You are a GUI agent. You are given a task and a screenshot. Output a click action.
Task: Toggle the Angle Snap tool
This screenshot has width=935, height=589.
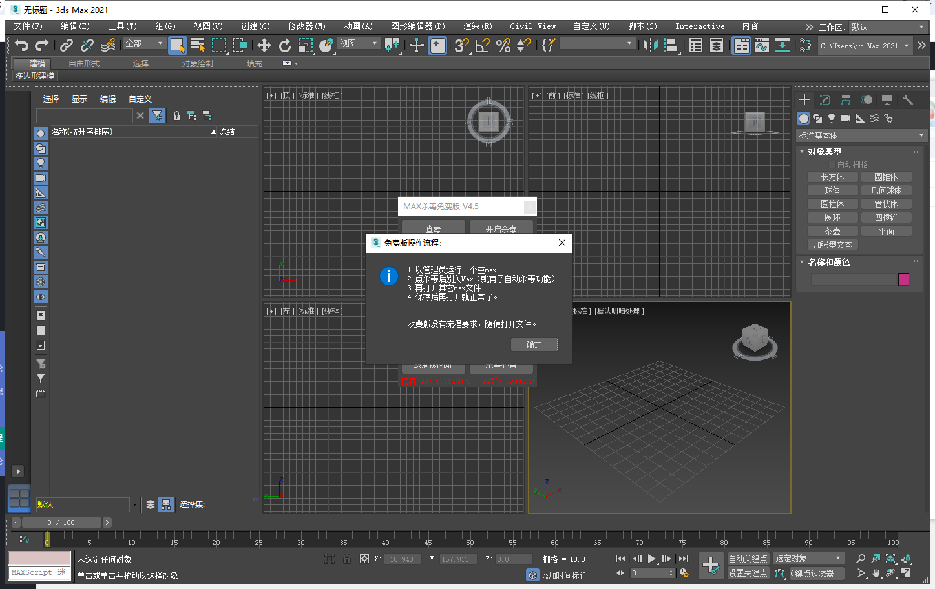pos(481,45)
